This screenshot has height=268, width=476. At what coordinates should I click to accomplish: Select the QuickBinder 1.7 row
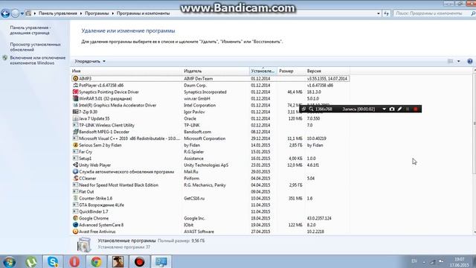tap(210, 211)
